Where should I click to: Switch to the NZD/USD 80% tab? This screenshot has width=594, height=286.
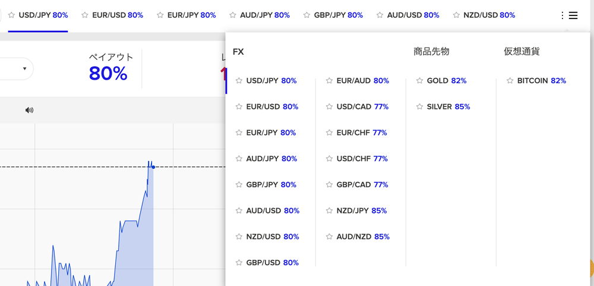click(489, 15)
